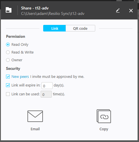Enable the Link can be used checkbox
Image resolution: width=139 pixels, height=142 pixels.
pyautogui.click(x=8, y=94)
